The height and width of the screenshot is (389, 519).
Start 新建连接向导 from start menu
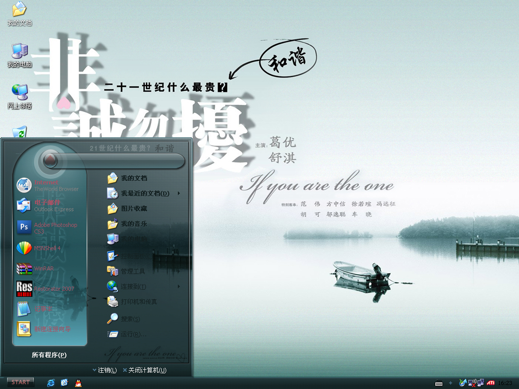click(x=44, y=329)
